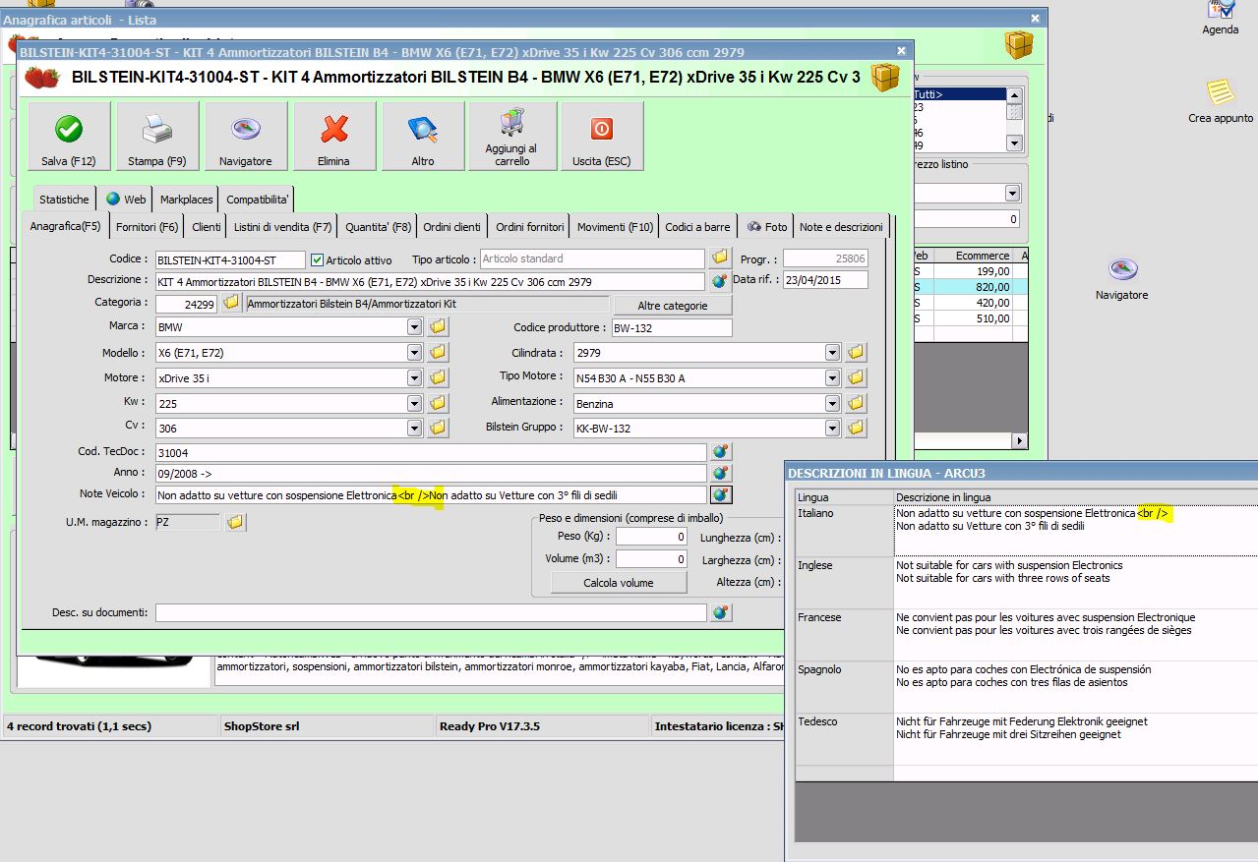Expand the Alimentazione dropdown
The height and width of the screenshot is (862, 1258).
pyautogui.click(x=832, y=404)
